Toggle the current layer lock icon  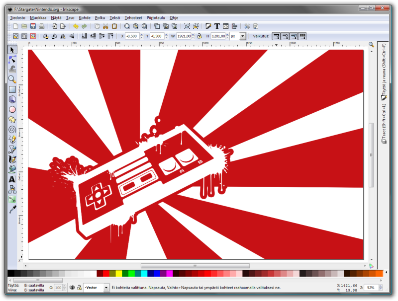click(x=79, y=288)
